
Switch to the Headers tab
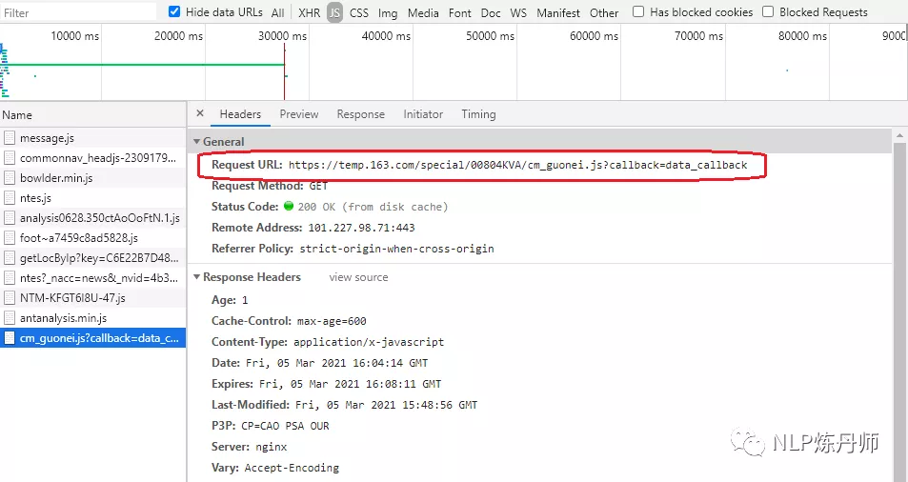240,114
